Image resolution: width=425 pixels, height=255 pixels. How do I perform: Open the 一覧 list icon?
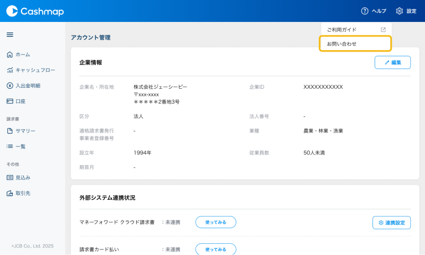tap(10, 146)
